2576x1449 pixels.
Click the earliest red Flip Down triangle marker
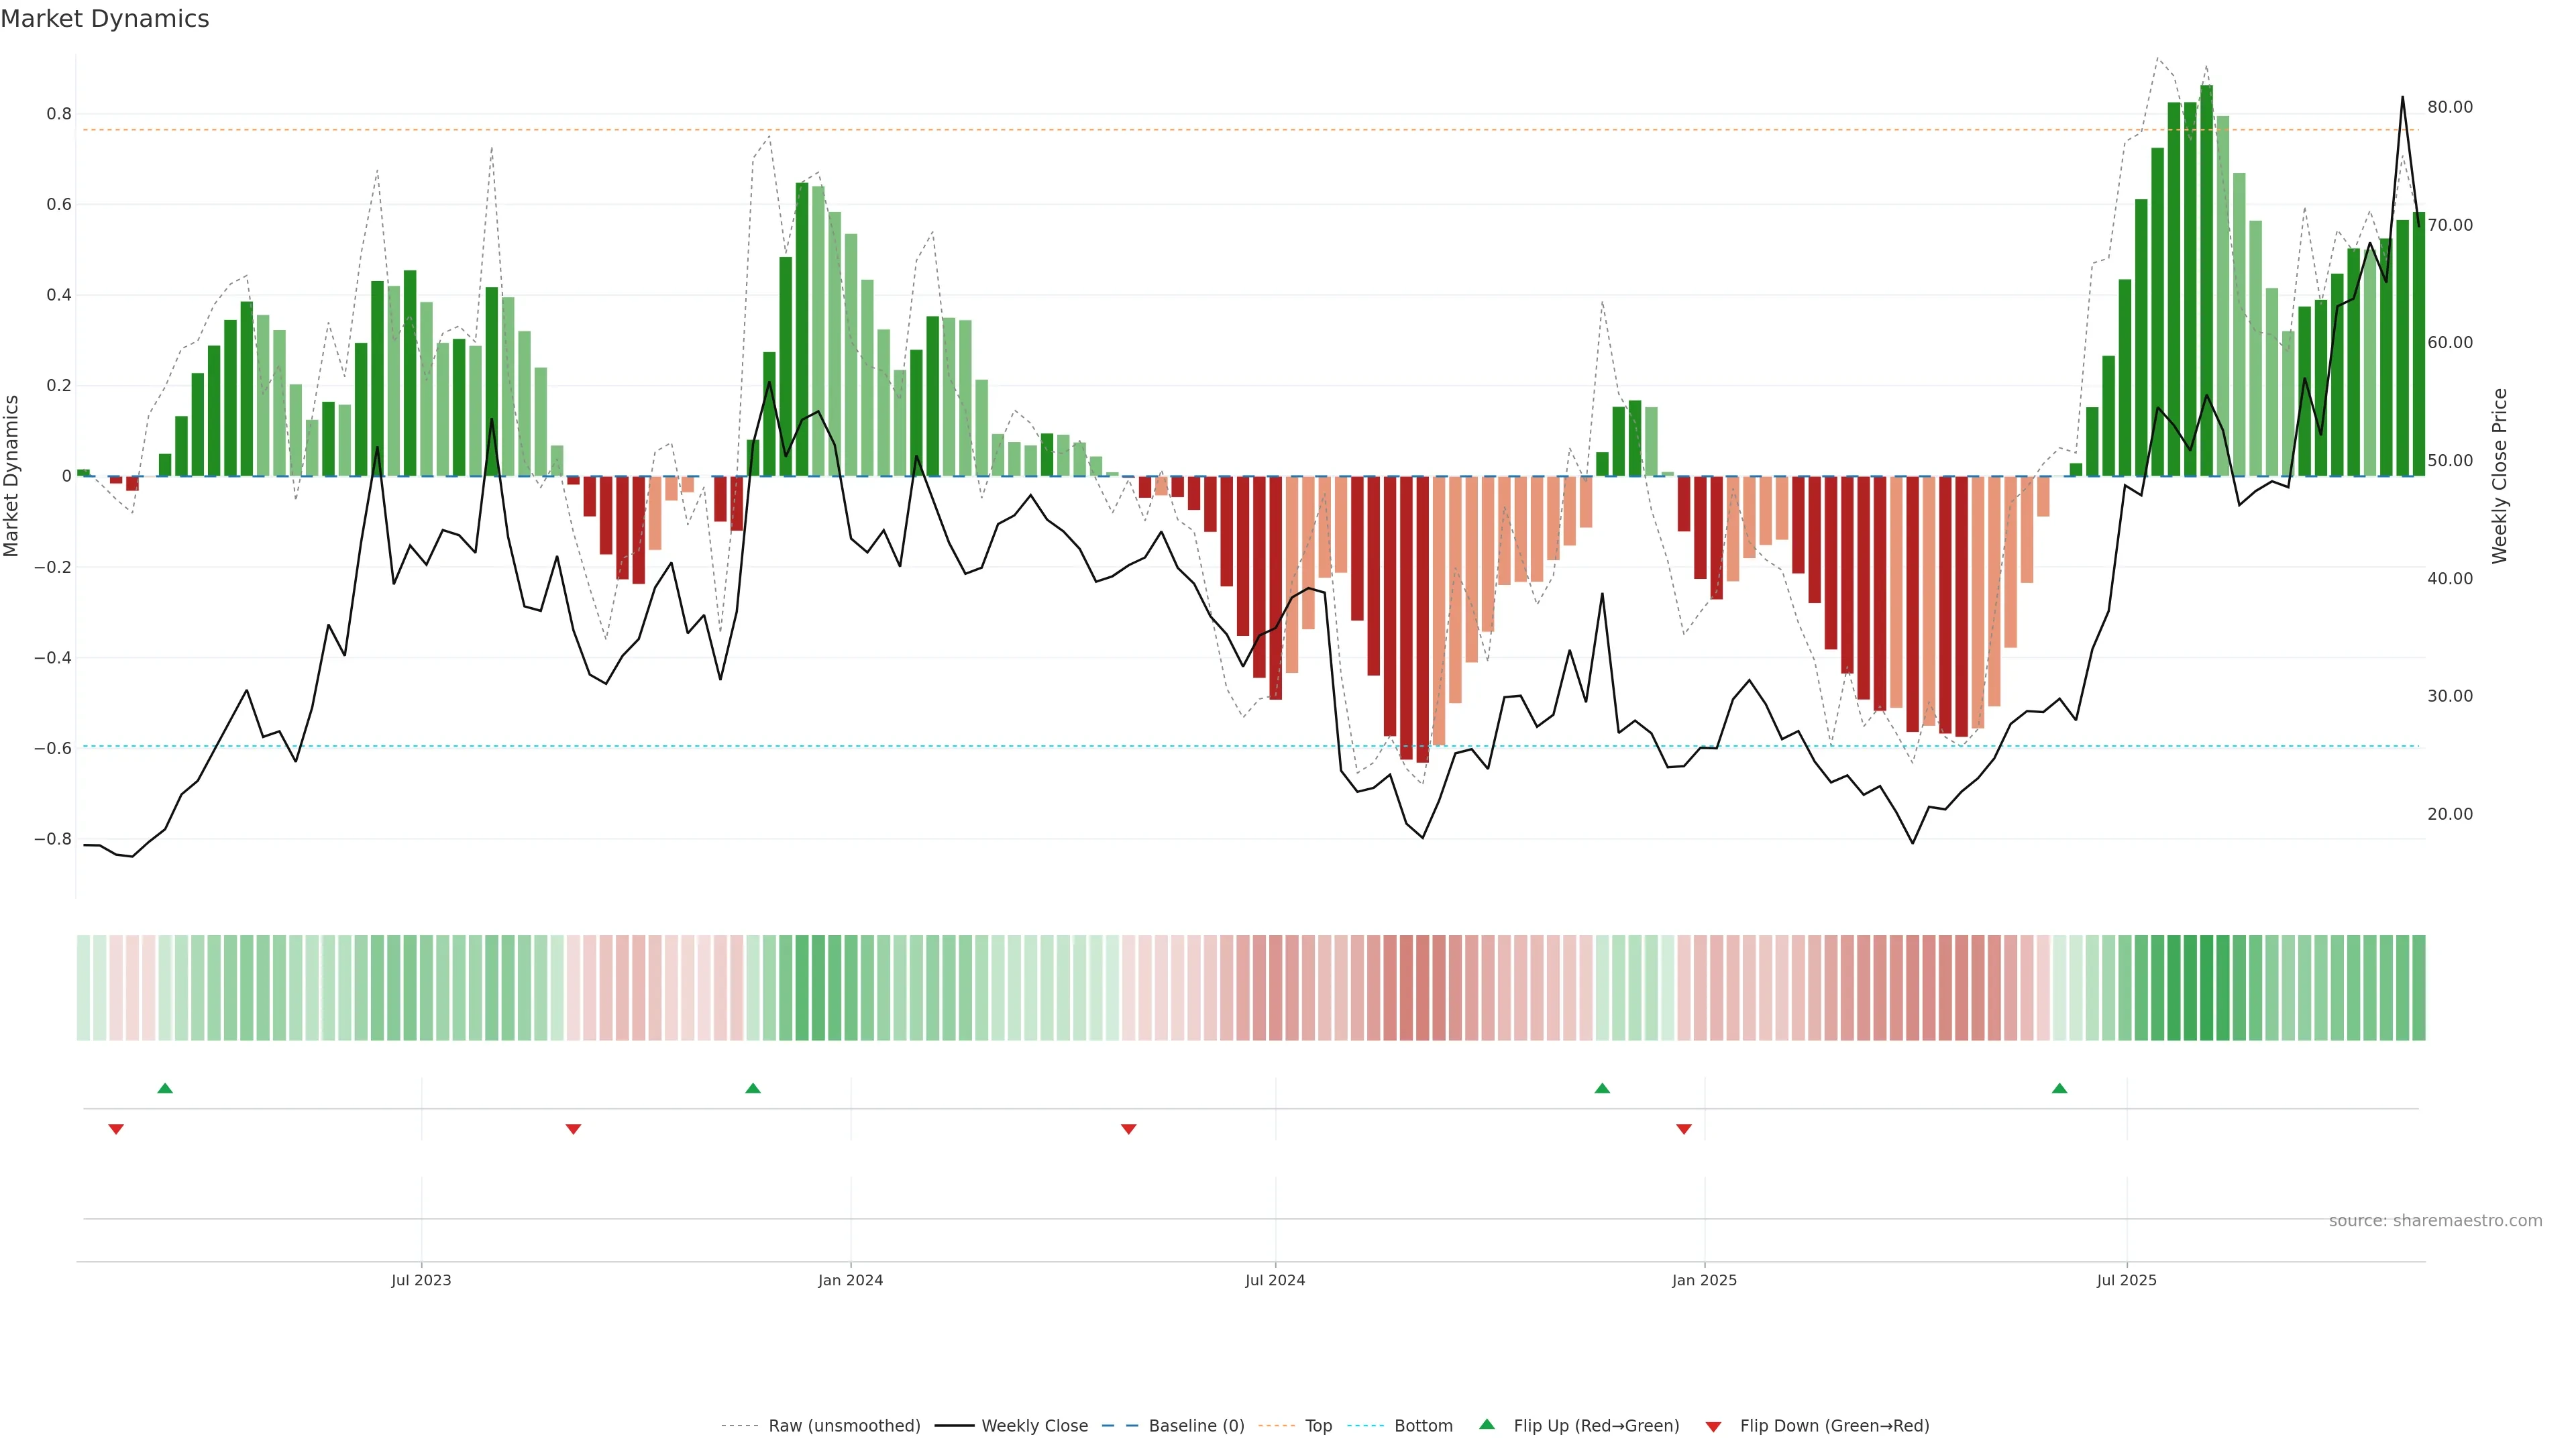tap(116, 1129)
